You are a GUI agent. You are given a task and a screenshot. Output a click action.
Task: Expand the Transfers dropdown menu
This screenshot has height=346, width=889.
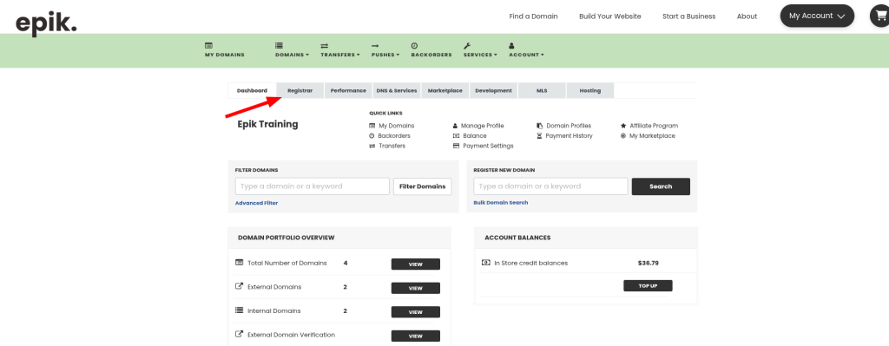340,55
